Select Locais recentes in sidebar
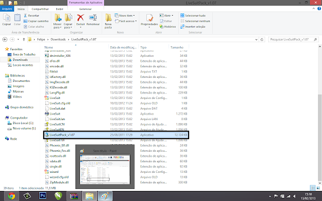Screen dimensions: 322x201 tap(21, 65)
